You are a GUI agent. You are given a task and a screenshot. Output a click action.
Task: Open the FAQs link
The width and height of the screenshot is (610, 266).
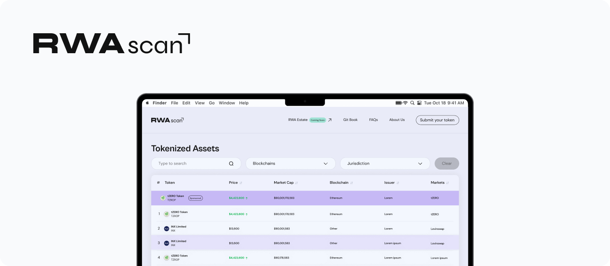point(373,120)
